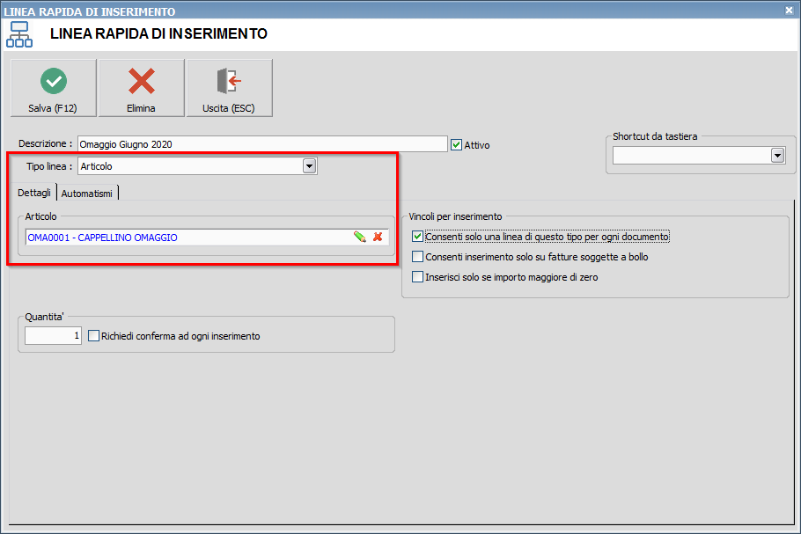Click the Elimina red X button
The width and height of the screenshot is (801, 534).
pyautogui.click(x=142, y=88)
